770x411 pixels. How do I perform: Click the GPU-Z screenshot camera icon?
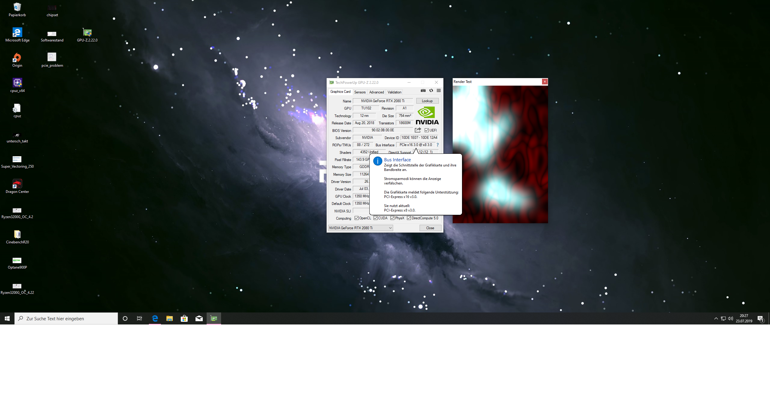tap(423, 90)
